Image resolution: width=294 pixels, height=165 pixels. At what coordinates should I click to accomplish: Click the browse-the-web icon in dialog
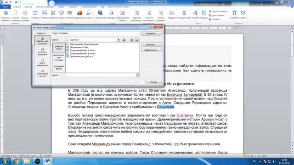[x=132, y=40]
